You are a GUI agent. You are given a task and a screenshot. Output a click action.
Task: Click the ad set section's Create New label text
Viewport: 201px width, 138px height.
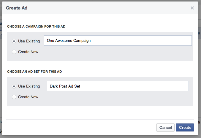tap(28, 97)
